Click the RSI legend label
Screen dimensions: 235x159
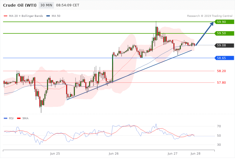[11, 118]
